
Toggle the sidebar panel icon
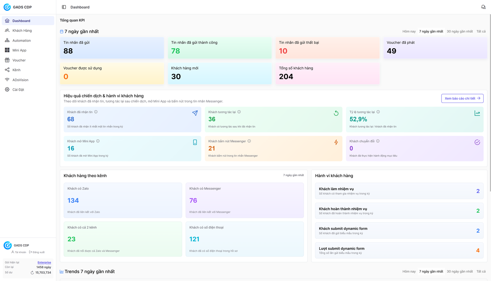(x=64, y=7)
